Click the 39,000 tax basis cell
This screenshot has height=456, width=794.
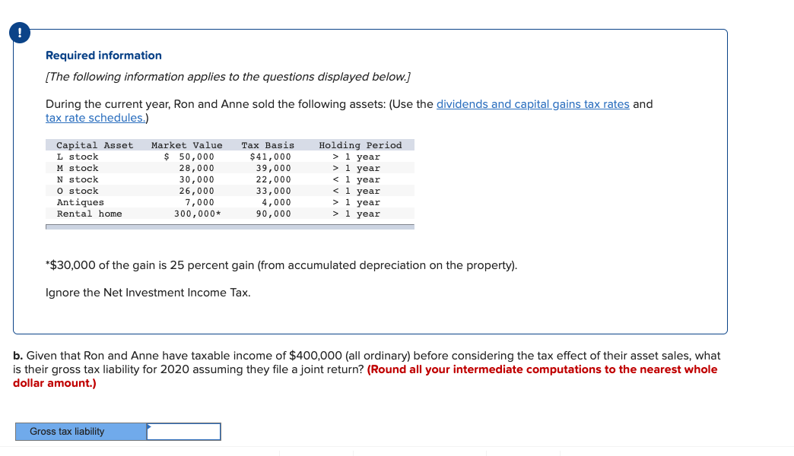click(274, 168)
